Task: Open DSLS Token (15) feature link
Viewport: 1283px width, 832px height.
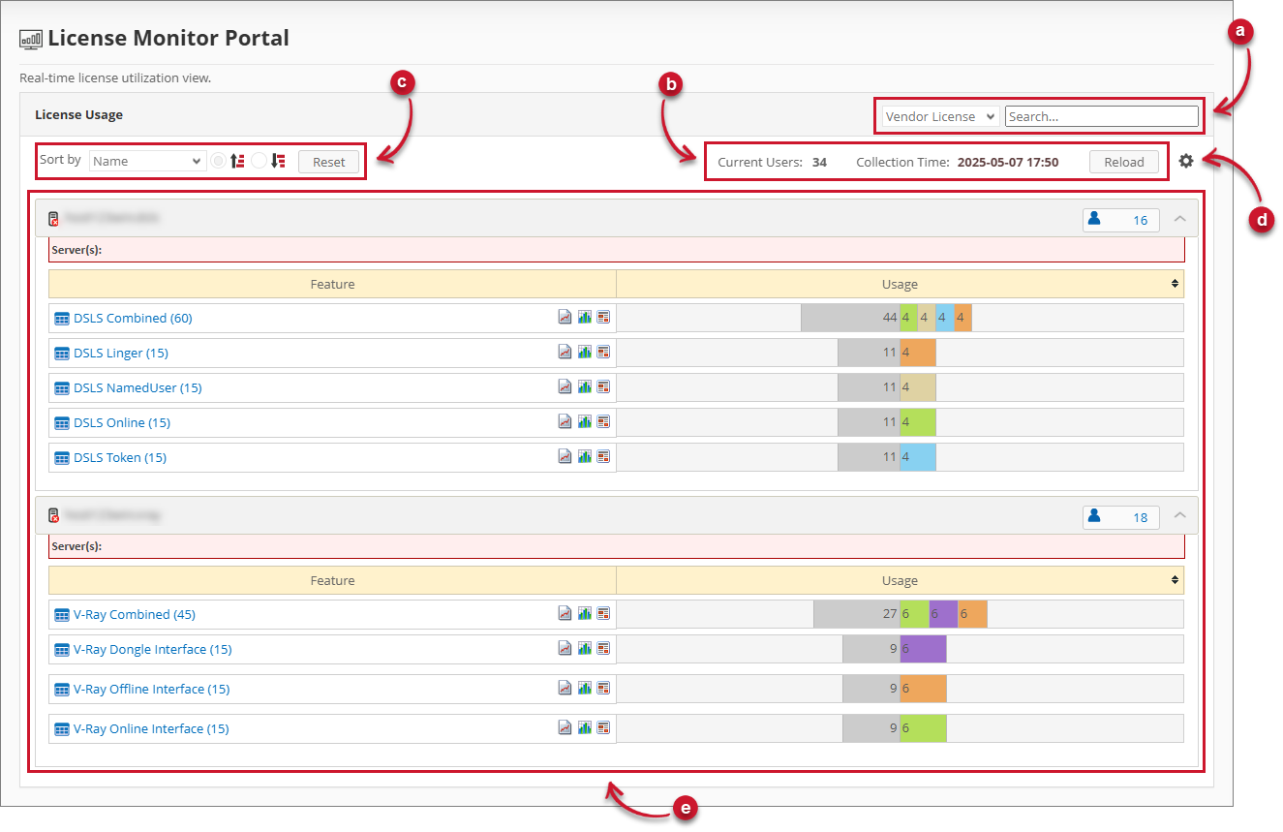Action: (120, 457)
